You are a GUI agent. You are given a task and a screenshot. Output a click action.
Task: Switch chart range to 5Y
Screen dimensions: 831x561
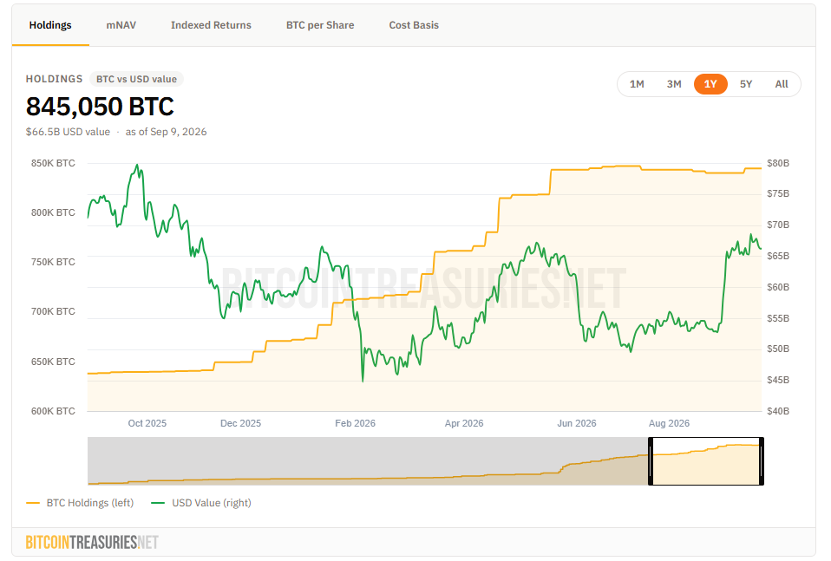pos(746,84)
